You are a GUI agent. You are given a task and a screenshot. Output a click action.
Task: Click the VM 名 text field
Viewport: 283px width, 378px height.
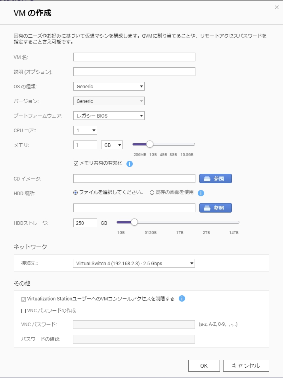(134, 57)
